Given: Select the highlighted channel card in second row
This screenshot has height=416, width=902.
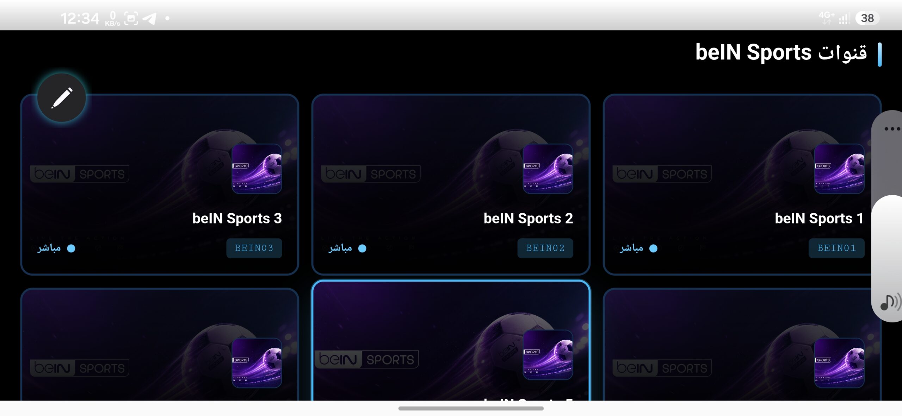Looking at the screenshot, I should (451, 341).
